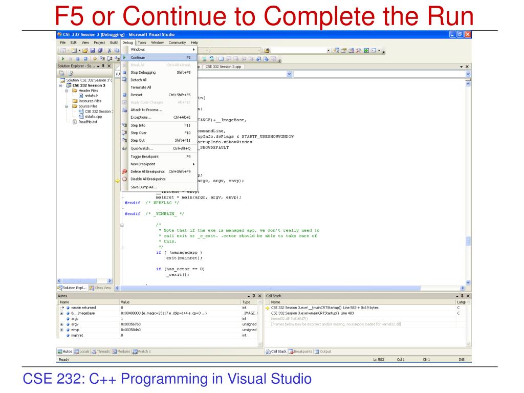The image size is (524, 393).
Task: Click the Show Next Statement yellow arrow icon
Action: (95, 59)
